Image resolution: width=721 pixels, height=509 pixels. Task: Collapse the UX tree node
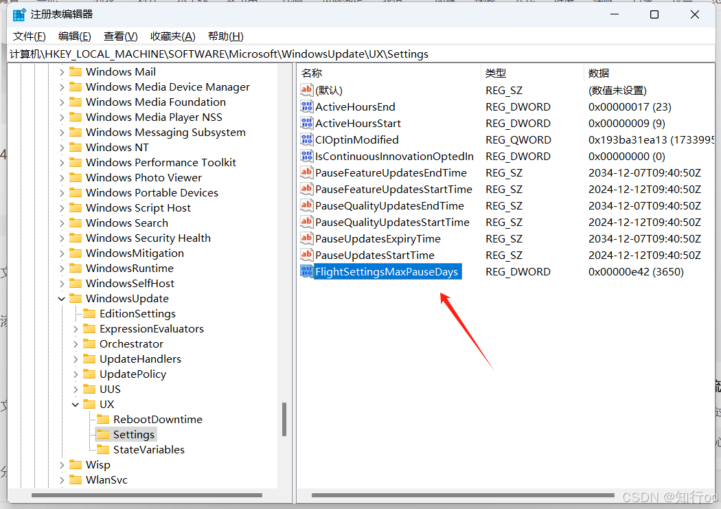[x=76, y=405]
